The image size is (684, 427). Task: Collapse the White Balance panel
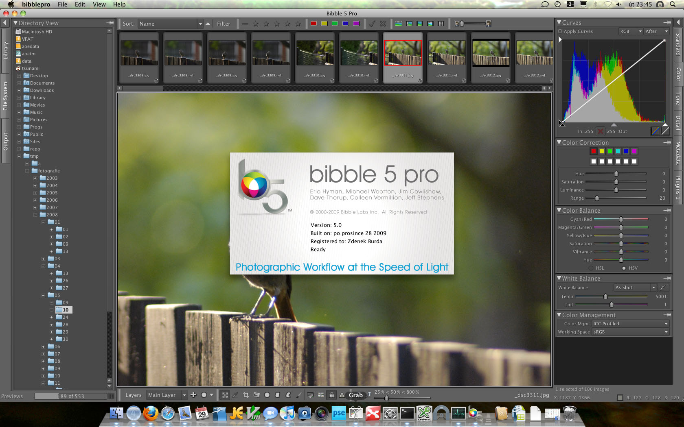click(559, 278)
